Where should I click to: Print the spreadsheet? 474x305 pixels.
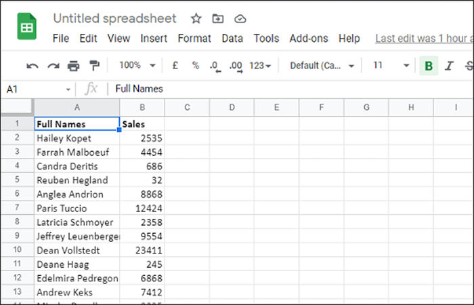click(x=73, y=66)
